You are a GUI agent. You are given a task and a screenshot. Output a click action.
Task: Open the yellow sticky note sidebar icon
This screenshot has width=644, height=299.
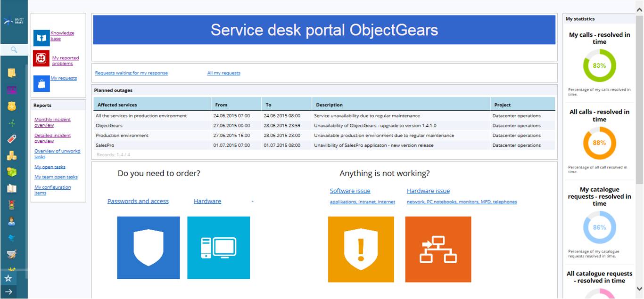12,73
